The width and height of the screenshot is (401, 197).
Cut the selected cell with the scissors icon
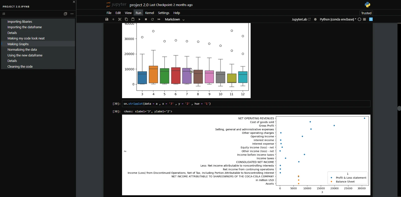click(120, 19)
